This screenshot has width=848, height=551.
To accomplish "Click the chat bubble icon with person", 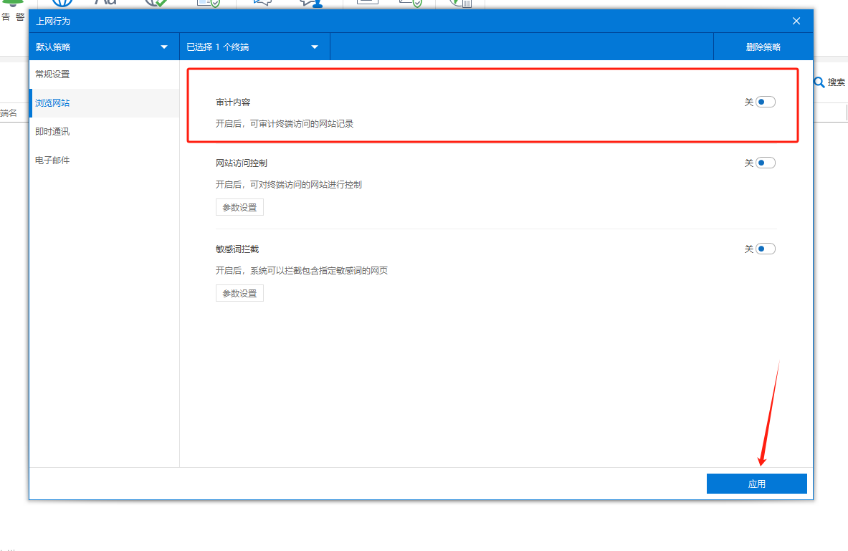I will (x=312, y=3).
